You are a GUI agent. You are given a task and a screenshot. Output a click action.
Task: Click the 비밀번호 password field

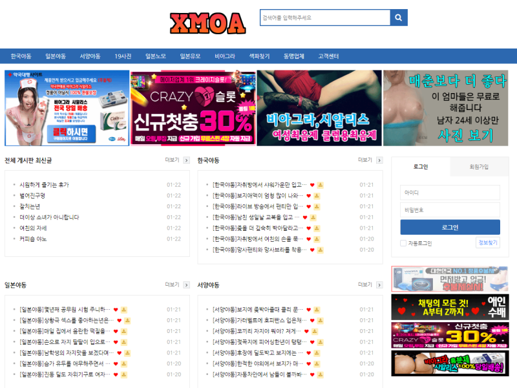tap(450, 210)
